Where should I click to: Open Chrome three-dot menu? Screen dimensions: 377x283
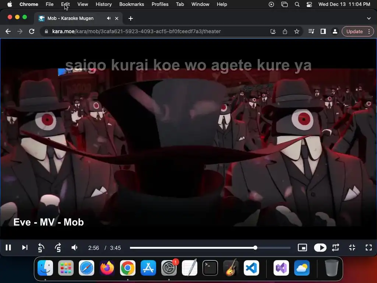[369, 32]
